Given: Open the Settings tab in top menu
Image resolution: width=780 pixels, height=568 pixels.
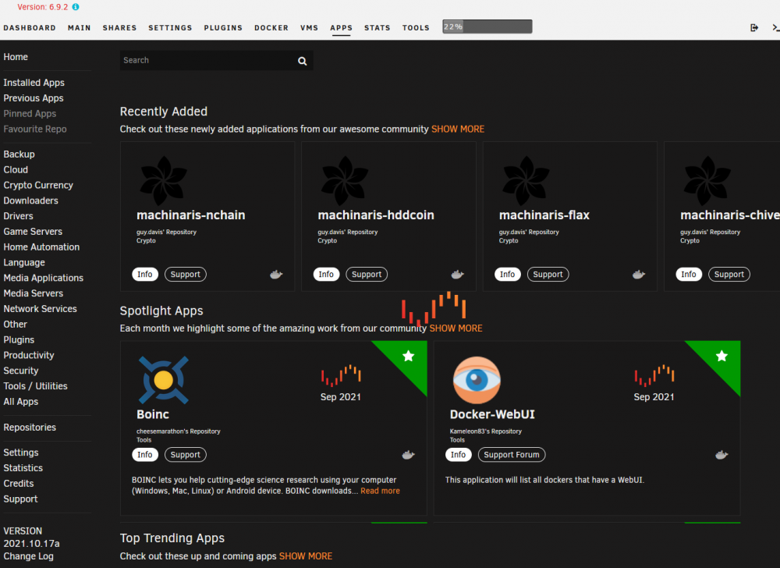Looking at the screenshot, I should point(170,28).
